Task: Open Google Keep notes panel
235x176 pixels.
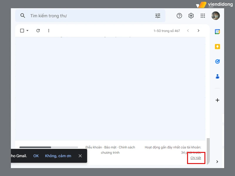Action: (217, 46)
